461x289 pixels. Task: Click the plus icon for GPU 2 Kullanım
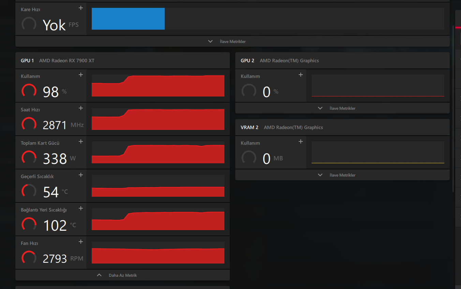[x=301, y=75]
